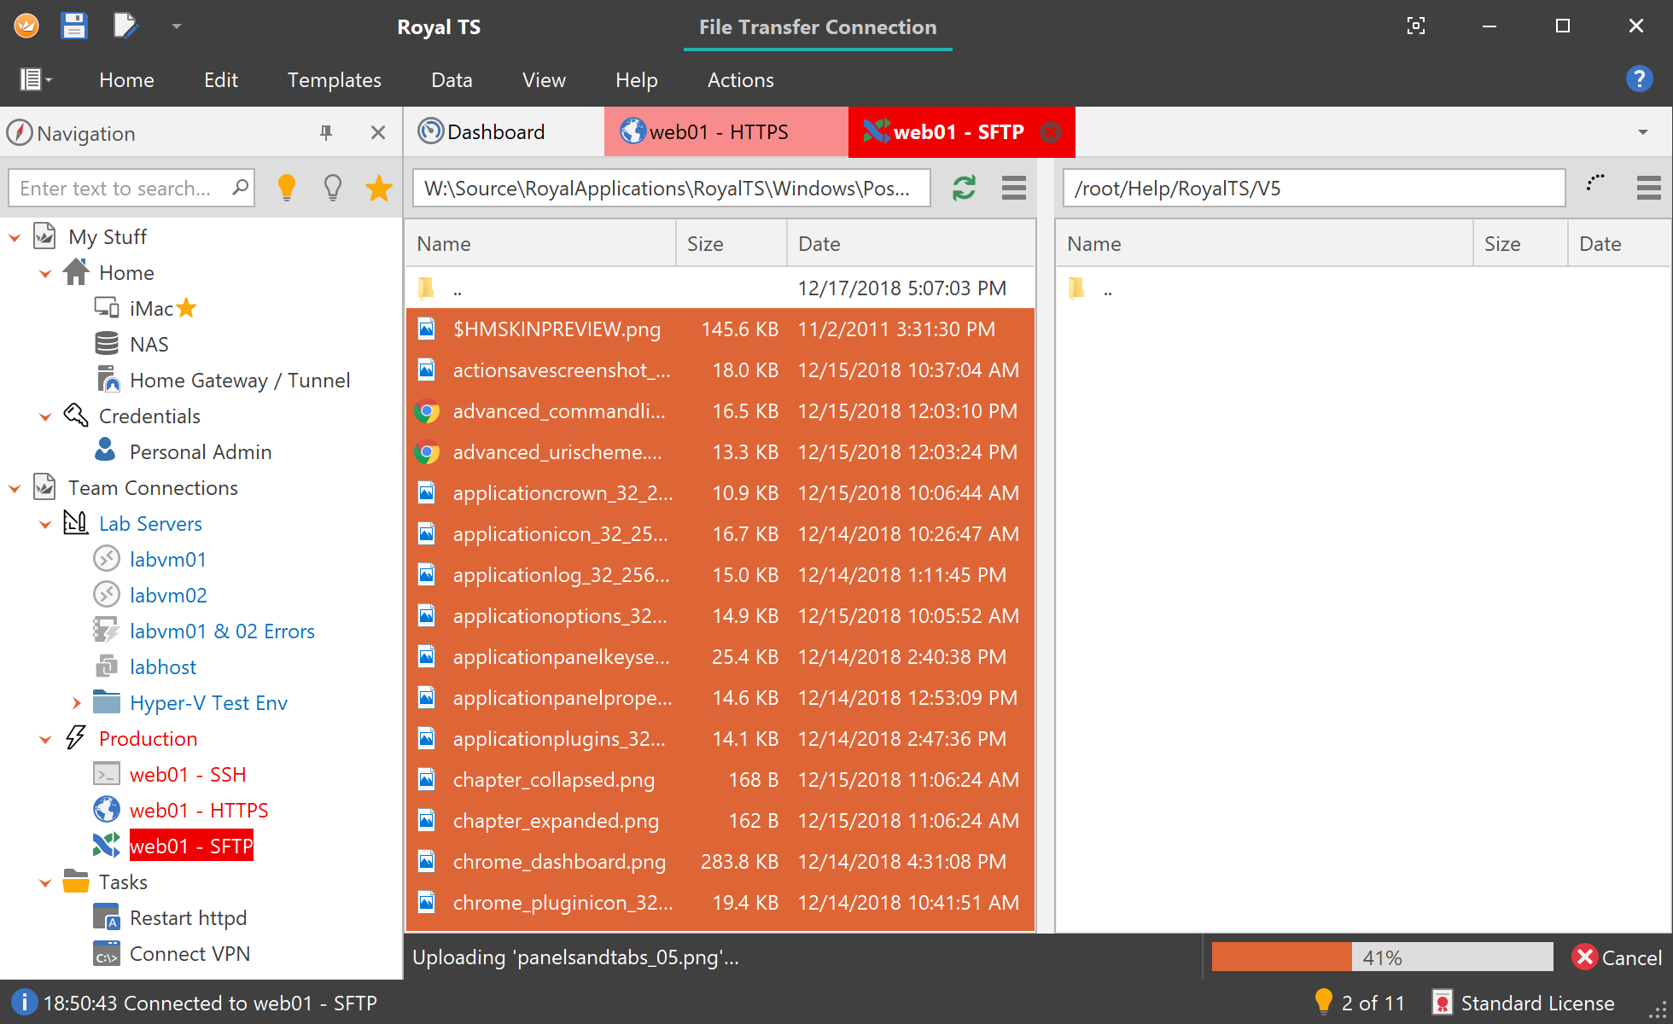Click the green refresh icon for local folder
1673x1024 pixels.
[x=964, y=188]
